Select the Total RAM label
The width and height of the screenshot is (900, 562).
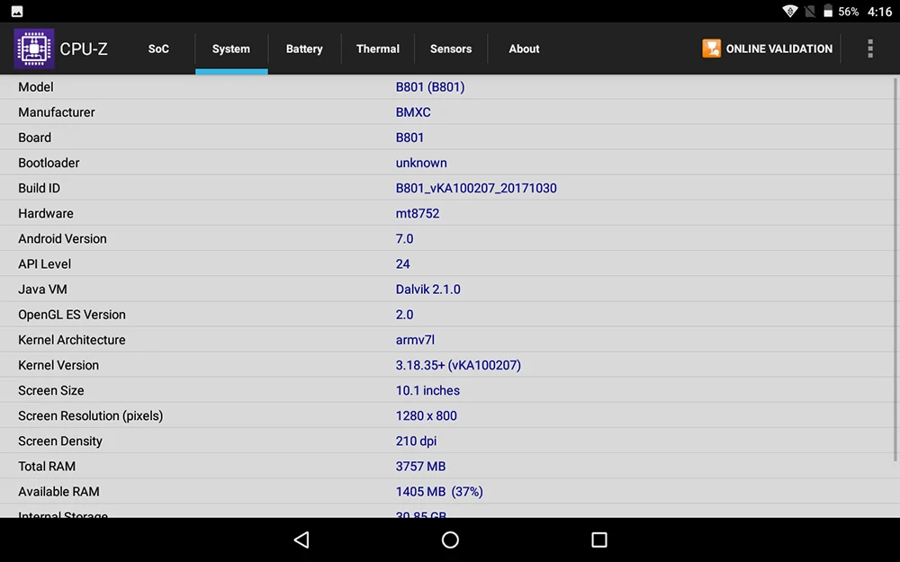(47, 466)
